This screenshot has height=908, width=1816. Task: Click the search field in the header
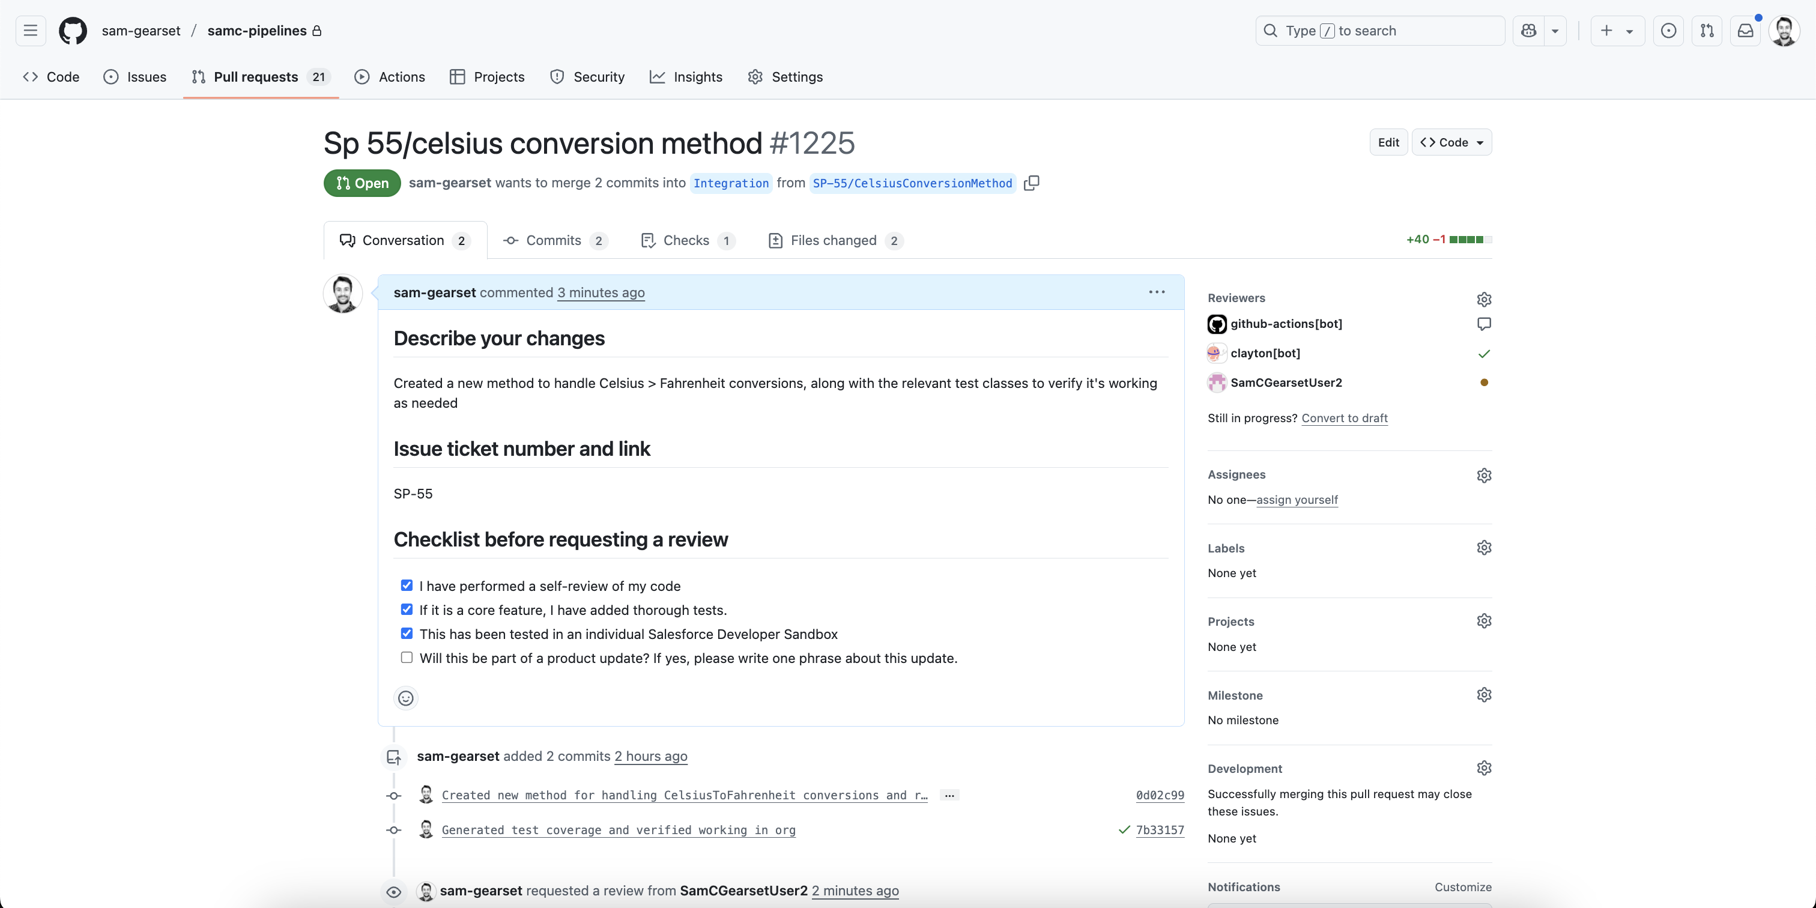tap(1378, 30)
